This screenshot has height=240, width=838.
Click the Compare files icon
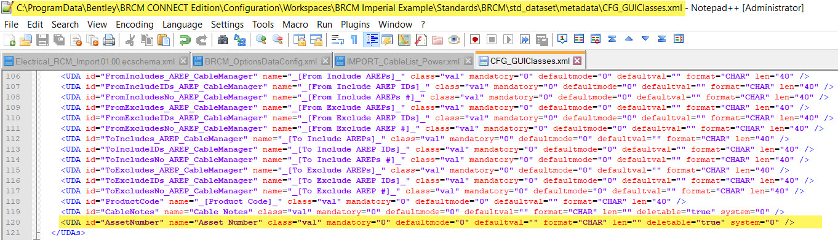tap(579, 39)
